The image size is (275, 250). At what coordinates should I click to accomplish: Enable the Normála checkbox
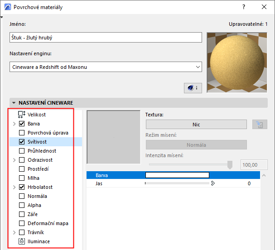click(x=22, y=196)
